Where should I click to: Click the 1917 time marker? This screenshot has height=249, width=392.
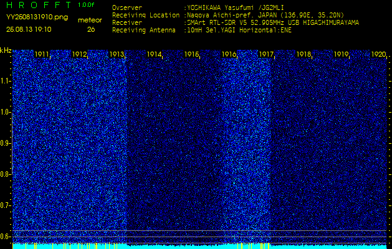pos(266,54)
